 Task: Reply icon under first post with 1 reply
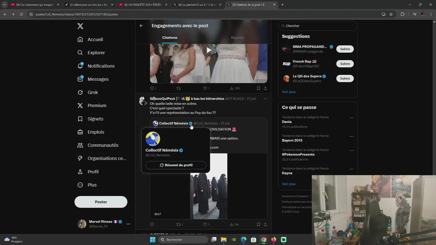[x=152, y=88]
